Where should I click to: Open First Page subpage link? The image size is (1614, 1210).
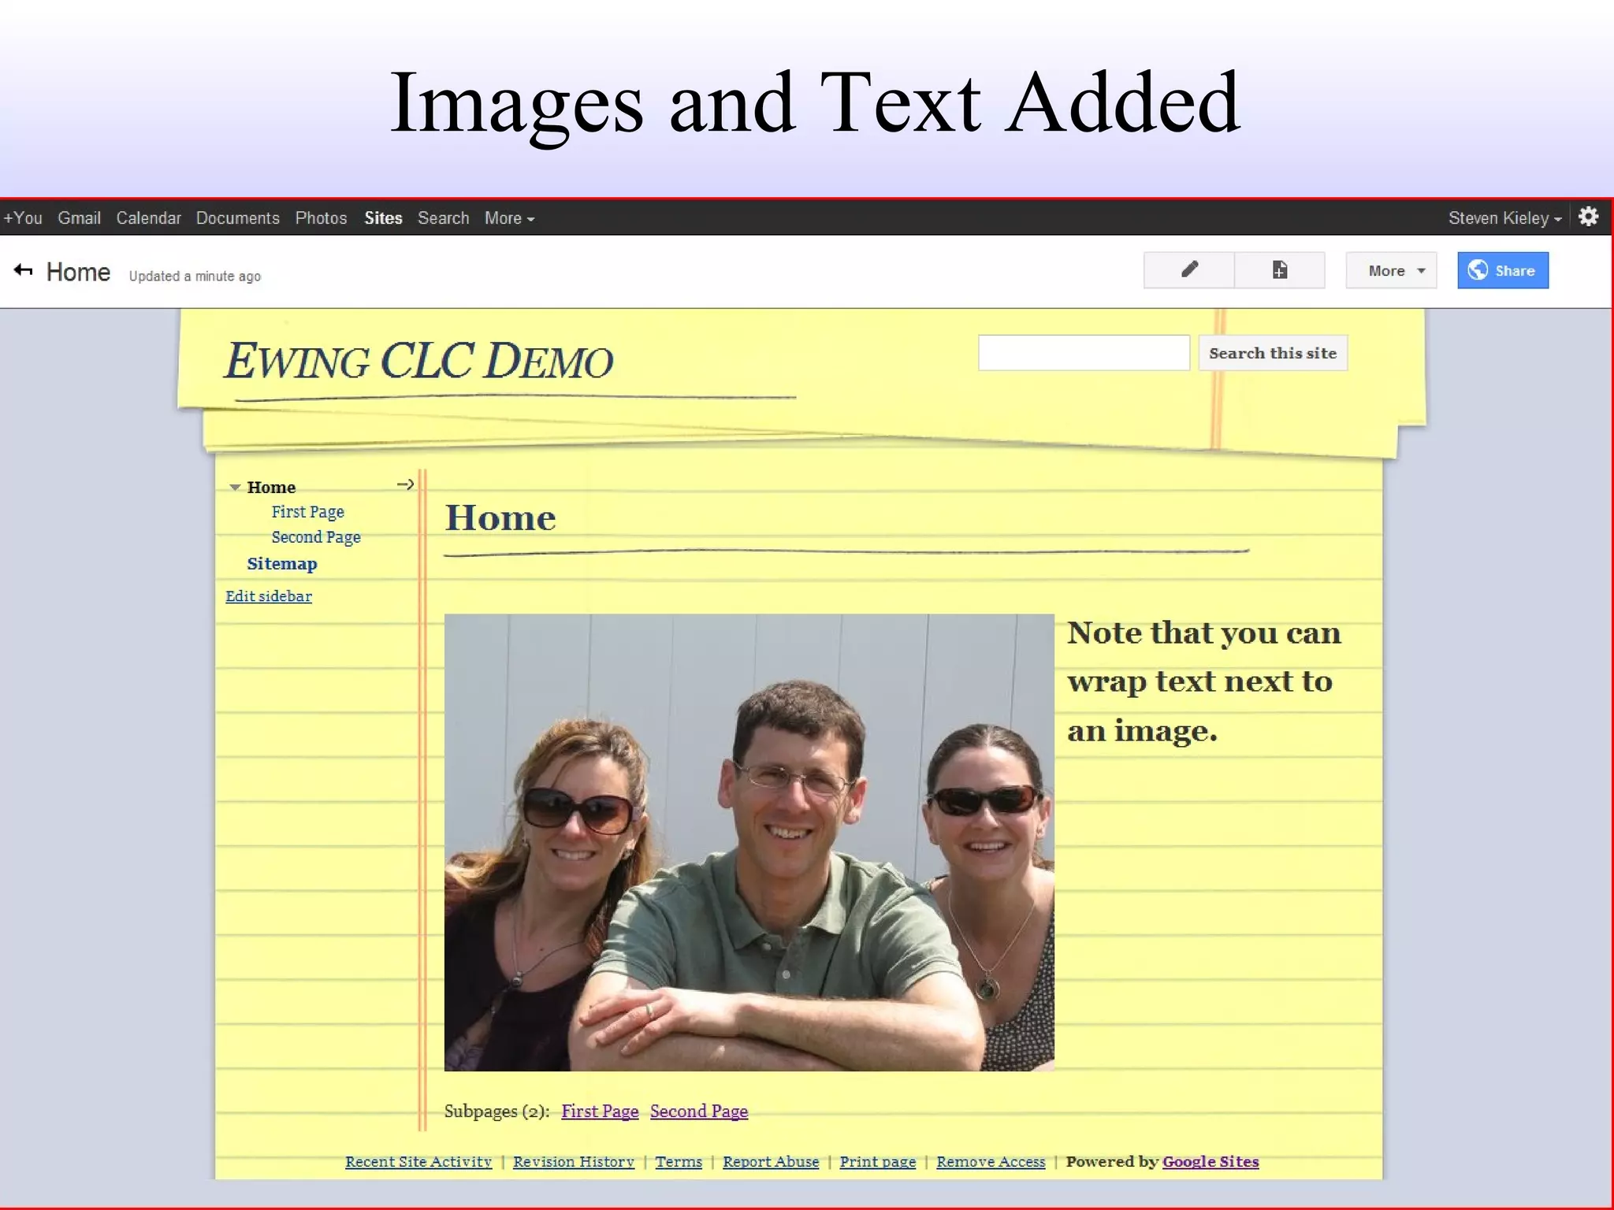tap(600, 1112)
